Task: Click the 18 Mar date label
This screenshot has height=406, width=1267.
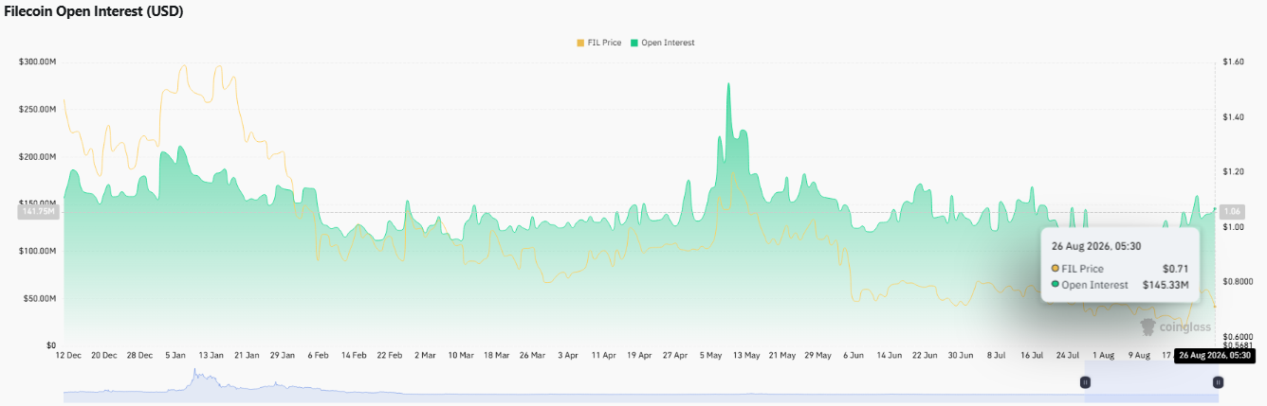Action: [x=496, y=356]
